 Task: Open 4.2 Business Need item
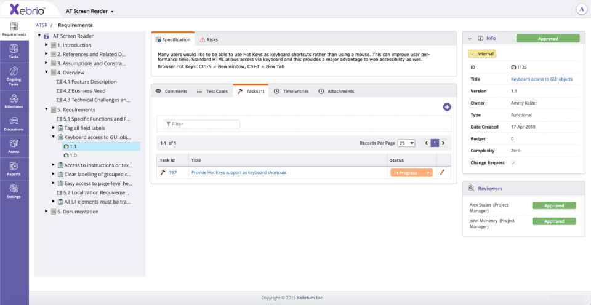(x=84, y=91)
